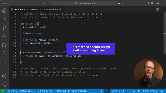Open Copilot status in status bar

pyautogui.click(x=134, y=91)
